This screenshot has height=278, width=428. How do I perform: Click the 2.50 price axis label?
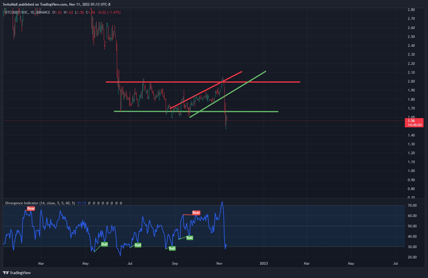pyautogui.click(x=411, y=37)
